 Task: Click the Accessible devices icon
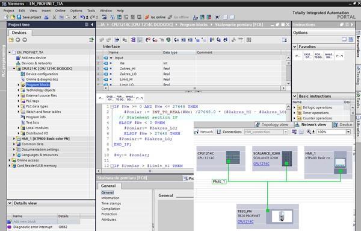(x=196, y=17)
